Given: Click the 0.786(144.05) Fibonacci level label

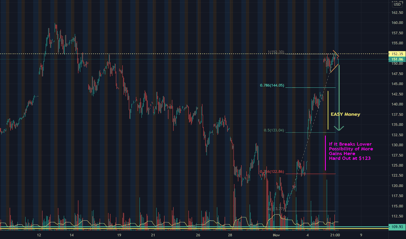Looking at the screenshot, I should pyautogui.click(x=272, y=85).
